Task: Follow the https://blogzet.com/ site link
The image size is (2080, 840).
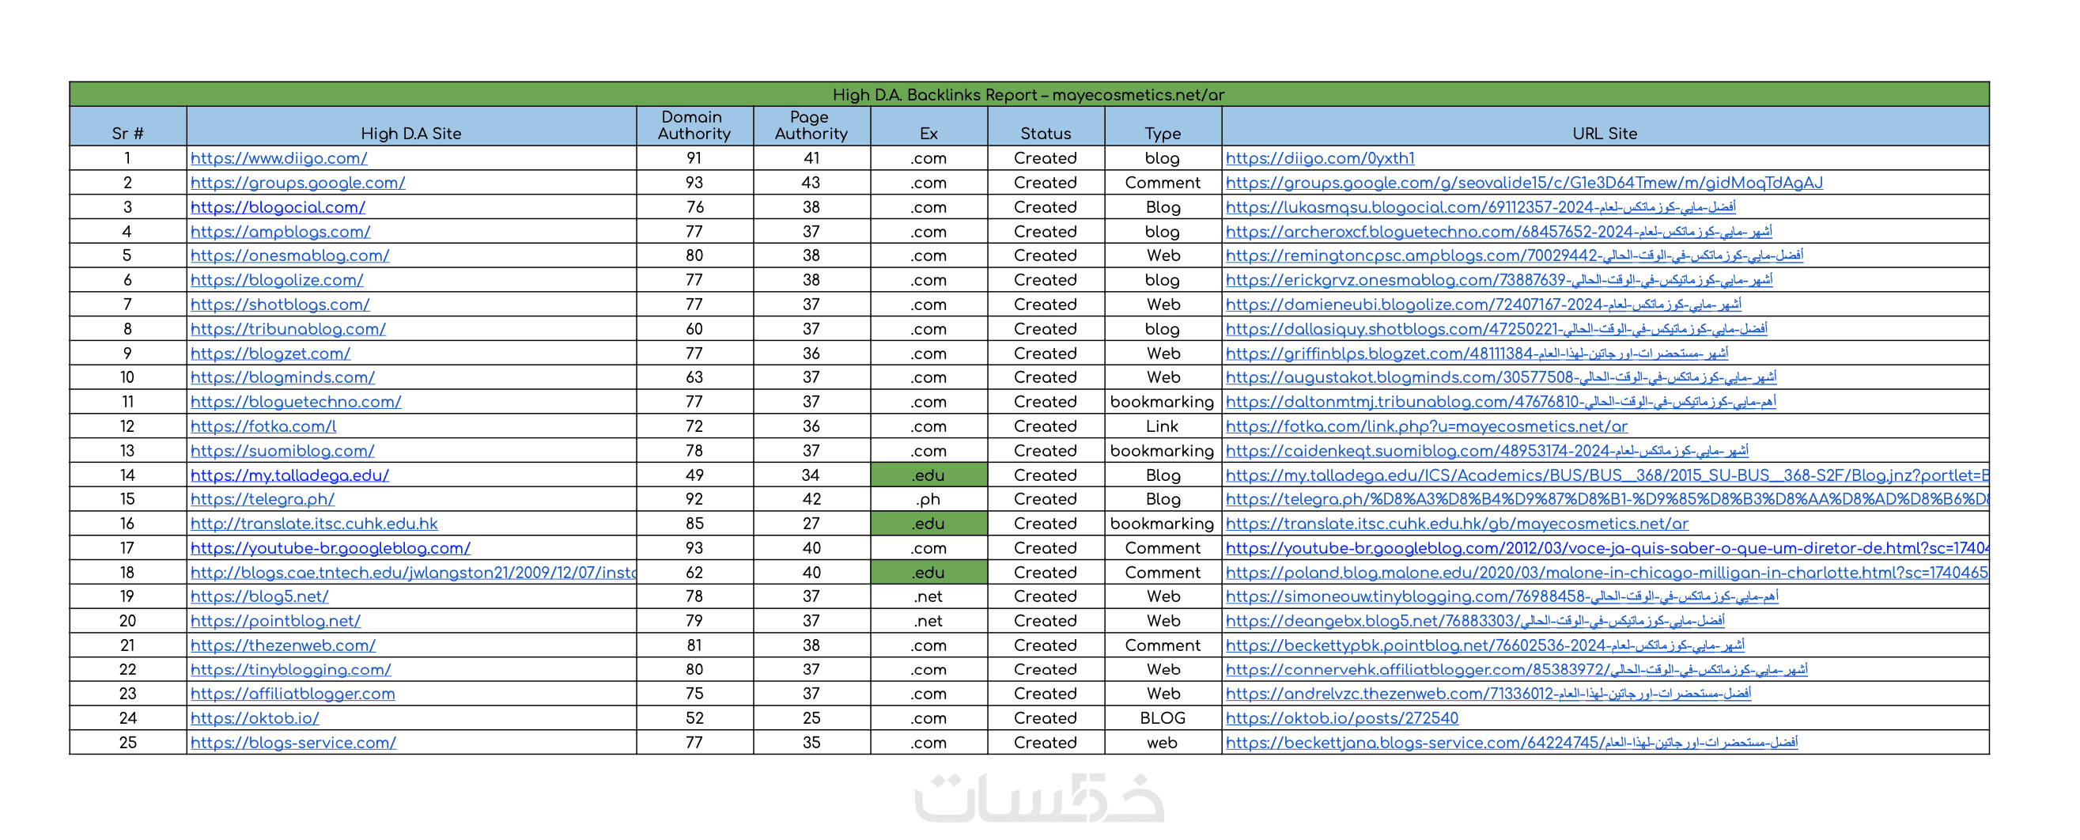Action: (270, 353)
